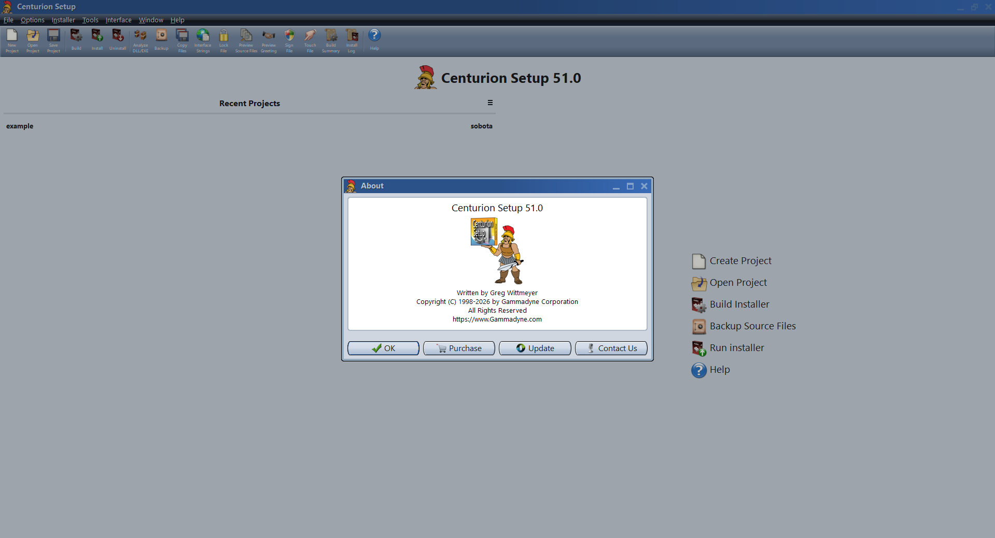
Task: Click the Help question mark toolbar icon
Action: point(374,39)
